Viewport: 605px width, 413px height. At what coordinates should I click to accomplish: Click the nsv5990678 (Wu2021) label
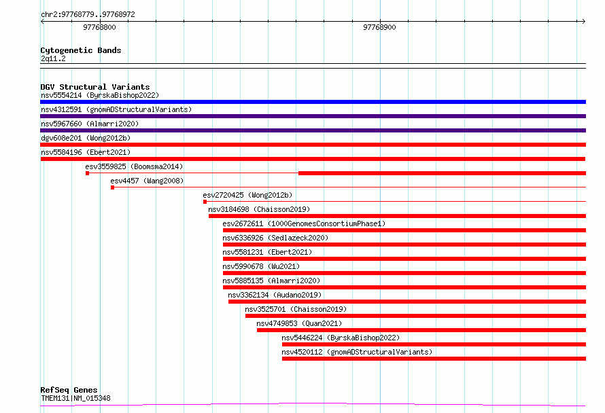tap(261, 266)
